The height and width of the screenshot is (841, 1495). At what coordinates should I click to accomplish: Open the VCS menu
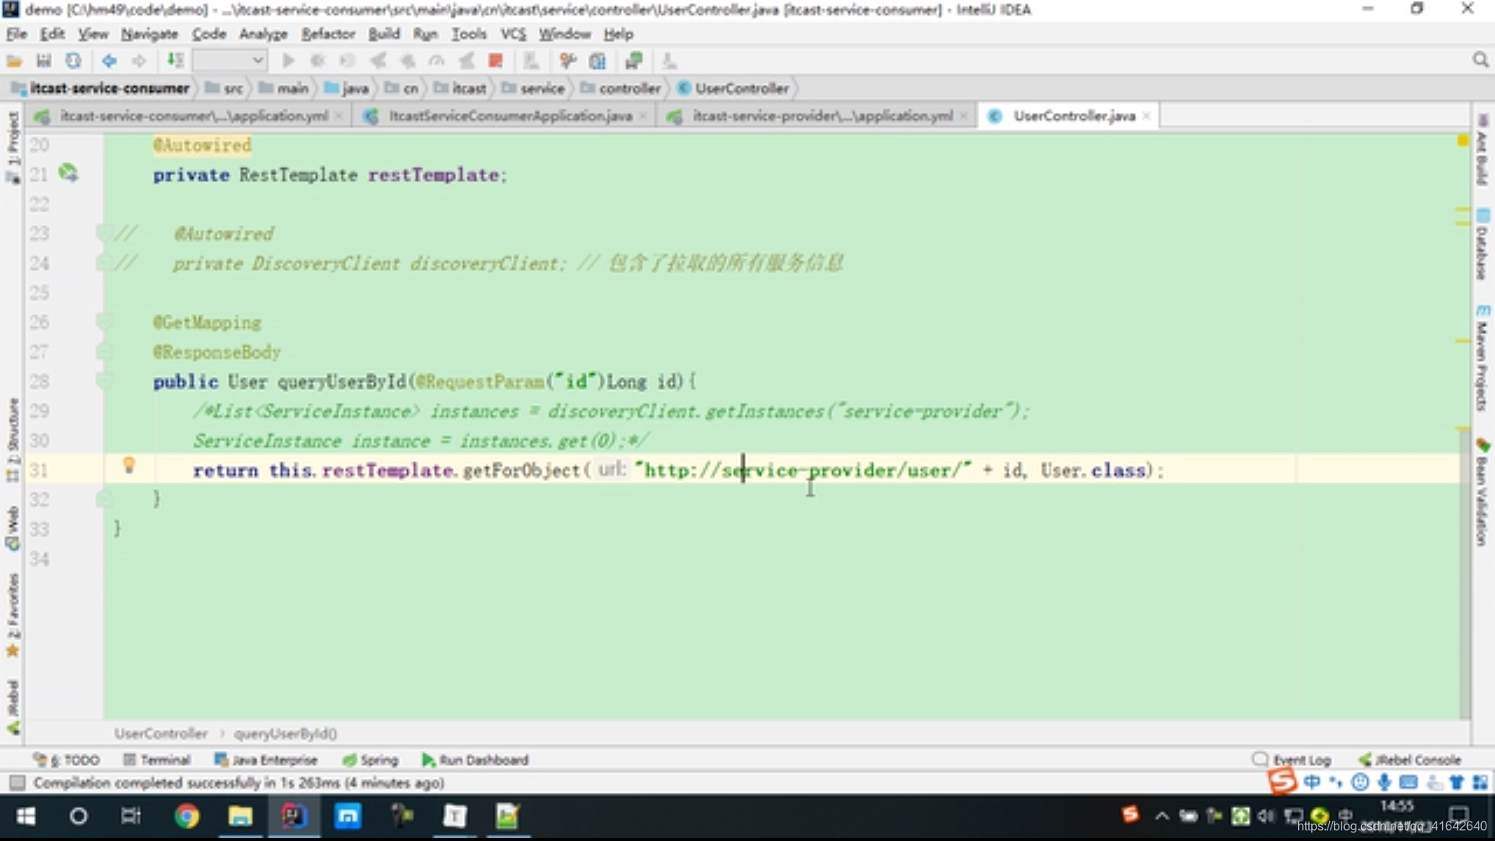coord(513,34)
